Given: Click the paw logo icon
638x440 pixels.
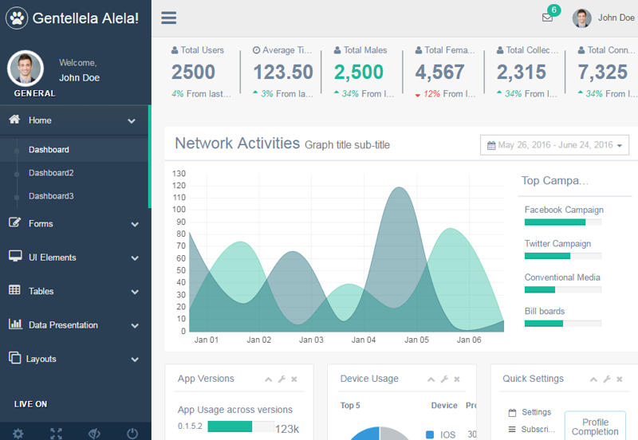Looking at the screenshot, I should click(x=17, y=18).
